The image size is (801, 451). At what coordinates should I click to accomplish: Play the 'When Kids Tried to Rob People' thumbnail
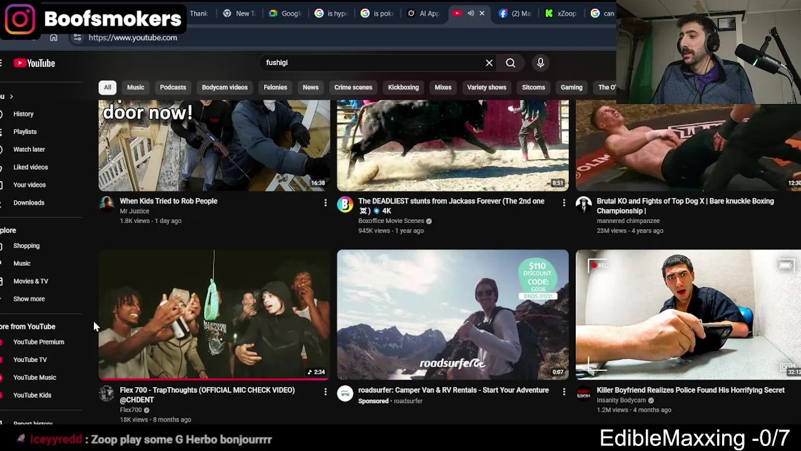[214, 145]
